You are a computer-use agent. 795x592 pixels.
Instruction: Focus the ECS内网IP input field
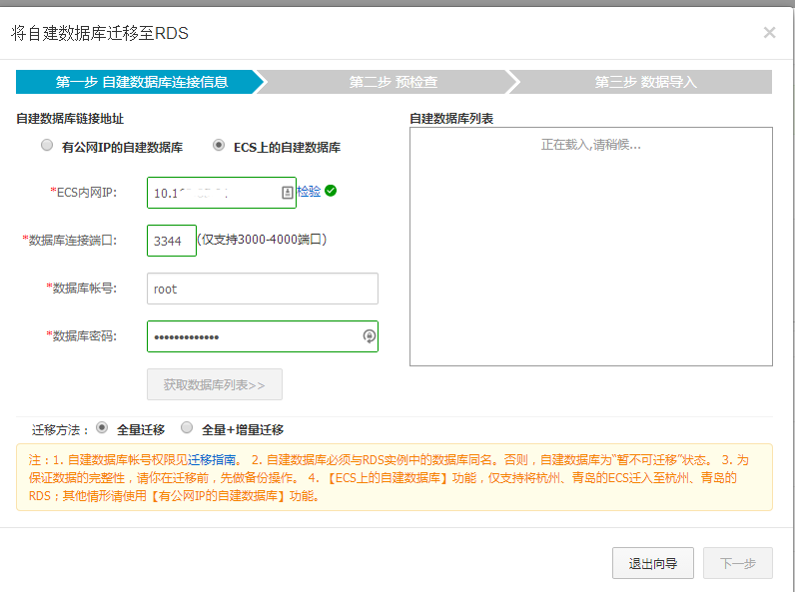click(x=212, y=192)
